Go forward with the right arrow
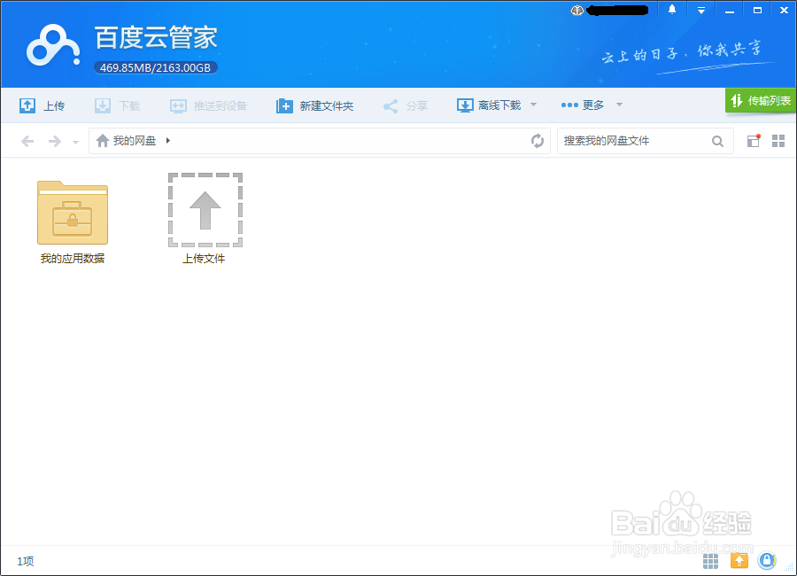Screen dimensions: 797x576 pos(54,141)
